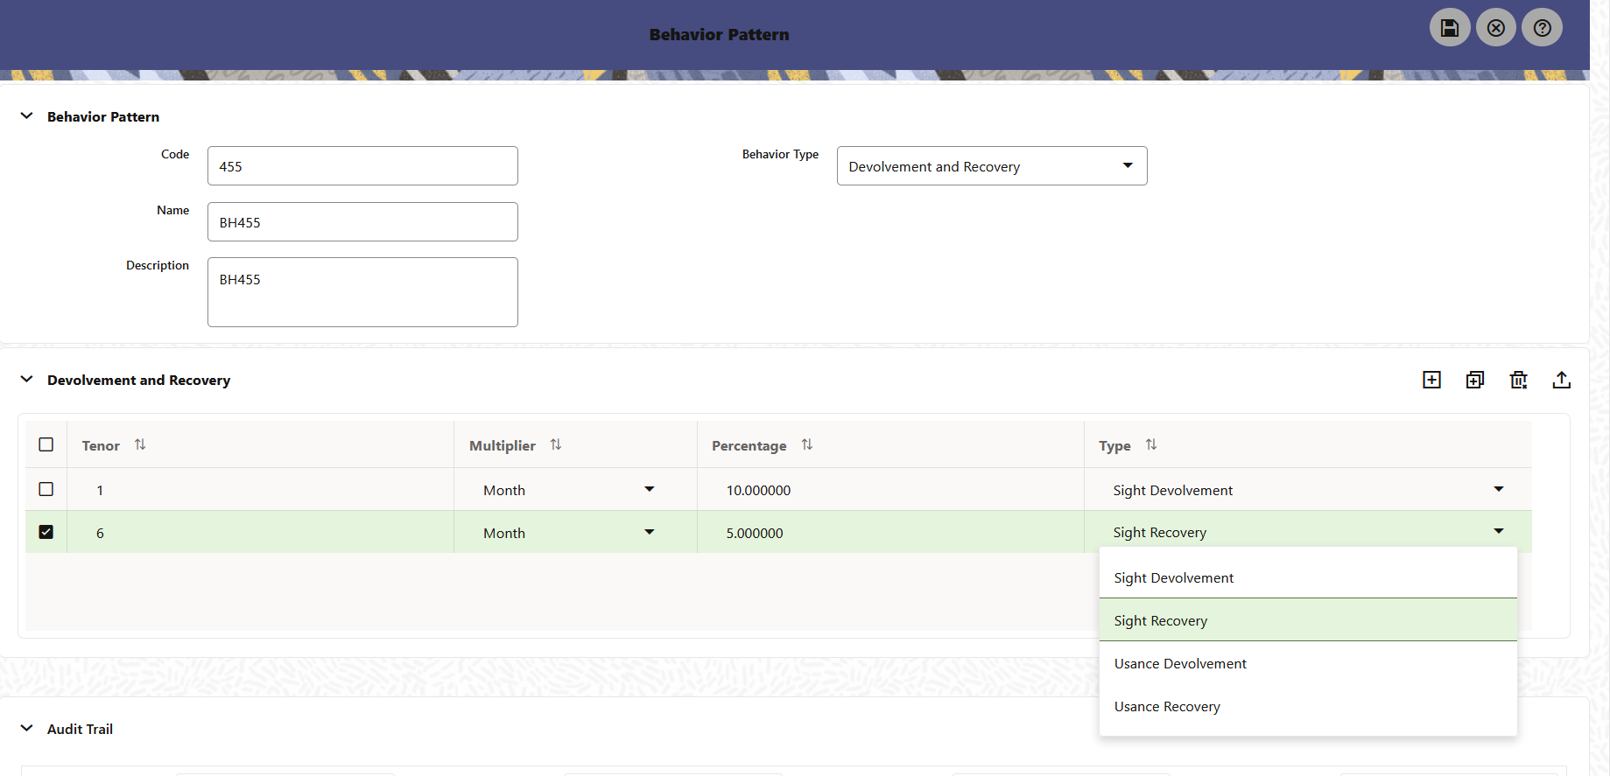Toggle the select-all header checkbox

[x=46, y=444]
